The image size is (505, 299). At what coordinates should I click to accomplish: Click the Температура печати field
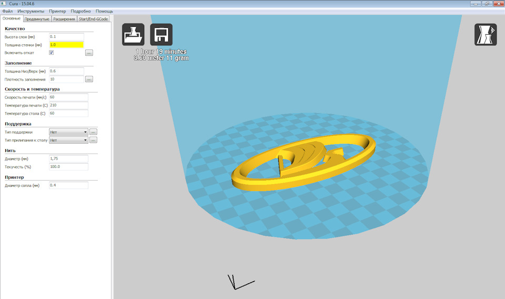pos(68,105)
